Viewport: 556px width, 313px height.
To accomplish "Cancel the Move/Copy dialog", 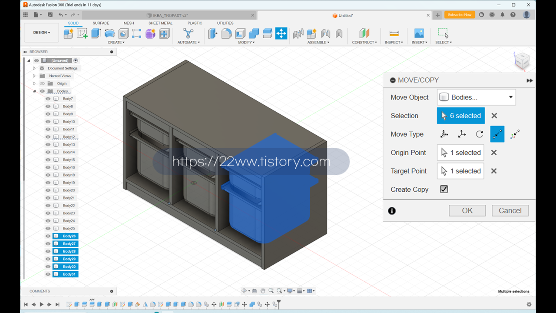I will click(510, 211).
